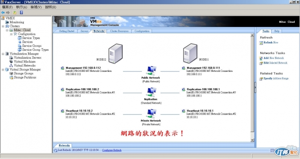300x159 pixels.
Task: Click the Refresh Now icon in Tasks
Action: coord(261,43)
